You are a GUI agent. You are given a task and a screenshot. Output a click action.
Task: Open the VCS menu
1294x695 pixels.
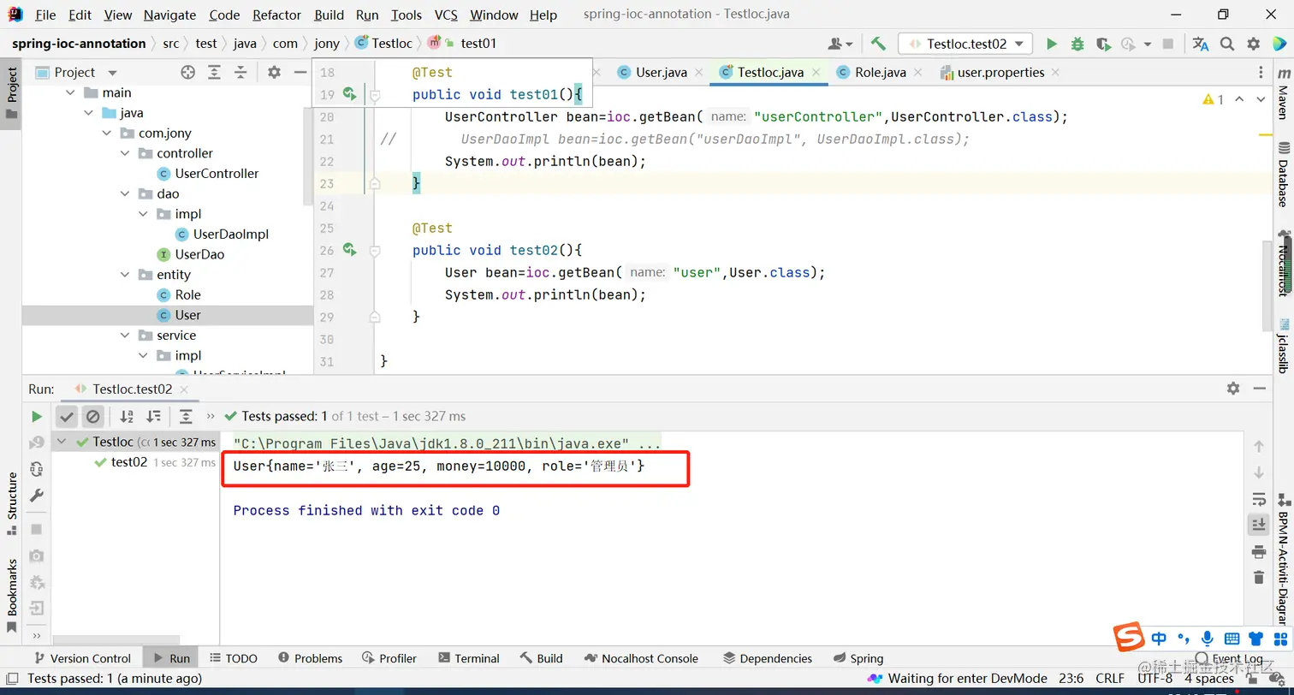pyautogui.click(x=446, y=15)
